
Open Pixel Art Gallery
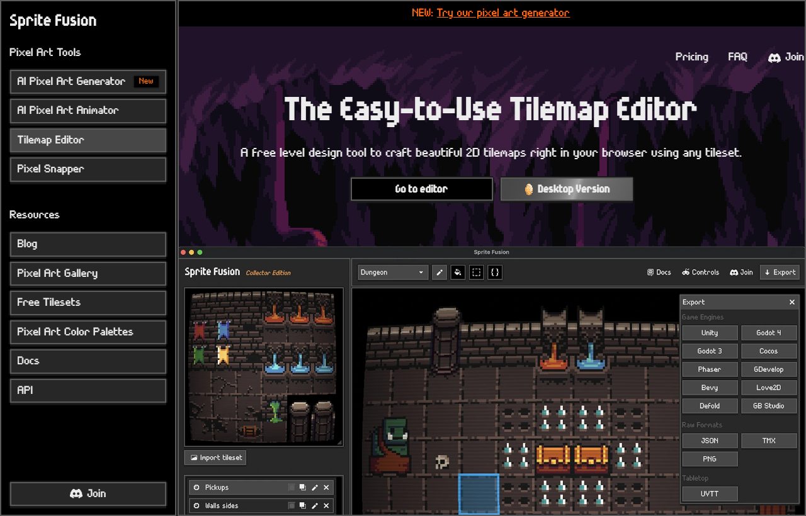(88, 274)
